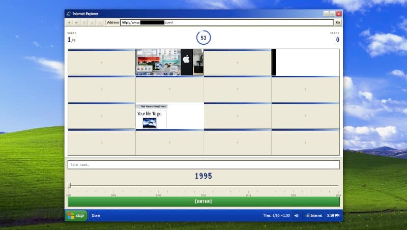Submit the guess with the green ENTER button
This screenshot has width=407, height=230.
tap(203, 202)
